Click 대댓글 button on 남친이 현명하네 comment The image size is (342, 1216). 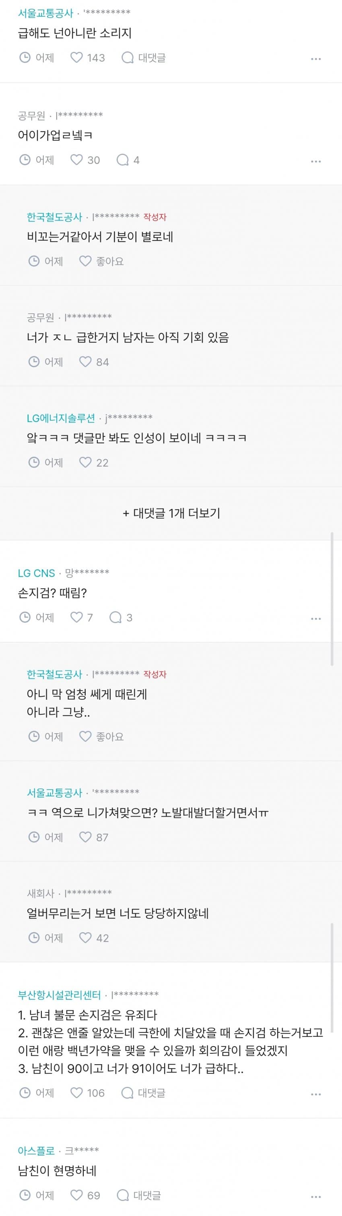(x=139, y=1195)
